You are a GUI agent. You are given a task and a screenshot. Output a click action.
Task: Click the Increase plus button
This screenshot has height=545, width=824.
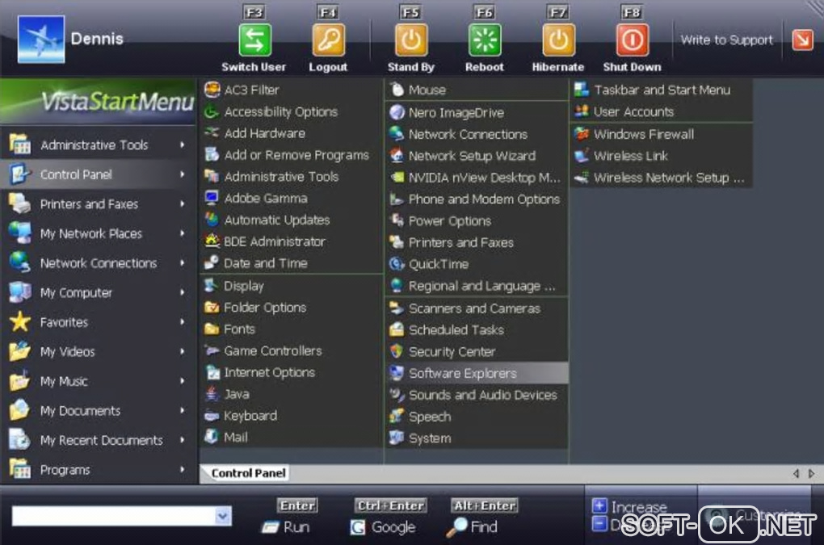click(x=599, y=505)
